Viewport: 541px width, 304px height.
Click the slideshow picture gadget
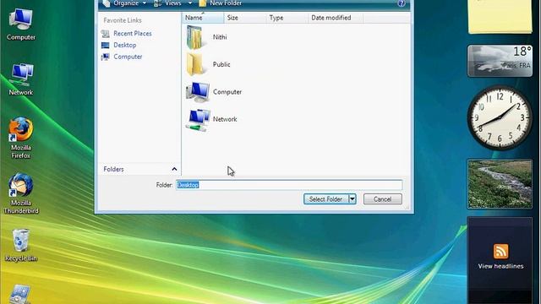500,184
